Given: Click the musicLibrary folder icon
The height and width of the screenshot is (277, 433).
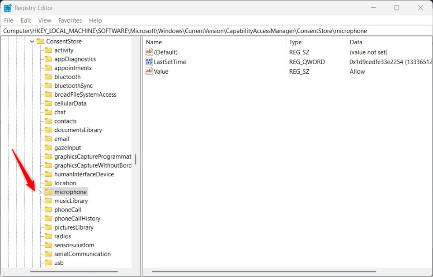Looking at the screenshot, I should click(48, 201).
